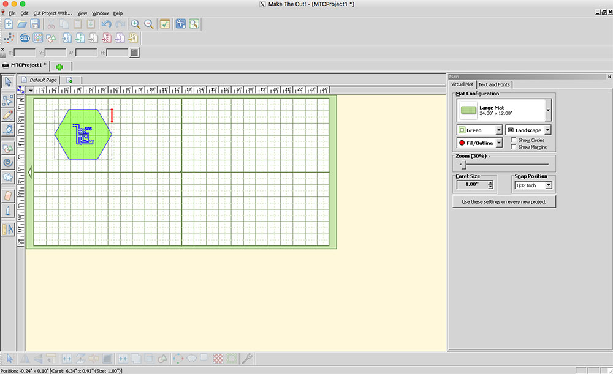Switch to the Virtual Mat tab
Screen dimensions: 613x374
coord(462,84)
